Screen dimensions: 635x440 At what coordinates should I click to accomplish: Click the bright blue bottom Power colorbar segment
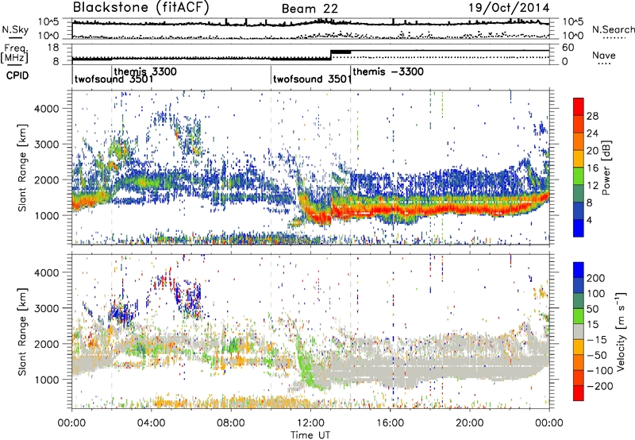tap(579, 228)
